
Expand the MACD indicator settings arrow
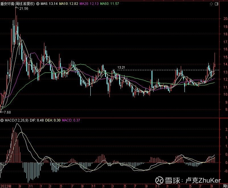2,120
